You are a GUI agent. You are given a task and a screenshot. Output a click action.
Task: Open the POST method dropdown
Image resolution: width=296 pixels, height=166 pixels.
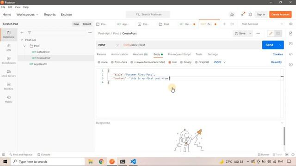(108, 45)
